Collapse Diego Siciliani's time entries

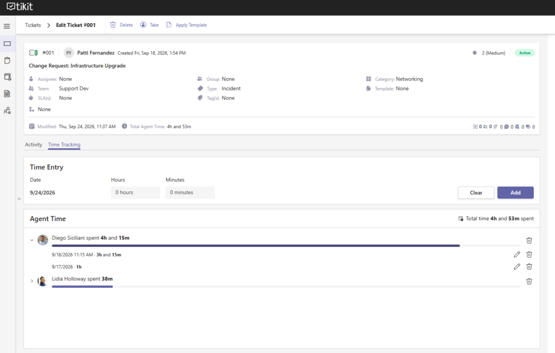click(x=32, y=240)
